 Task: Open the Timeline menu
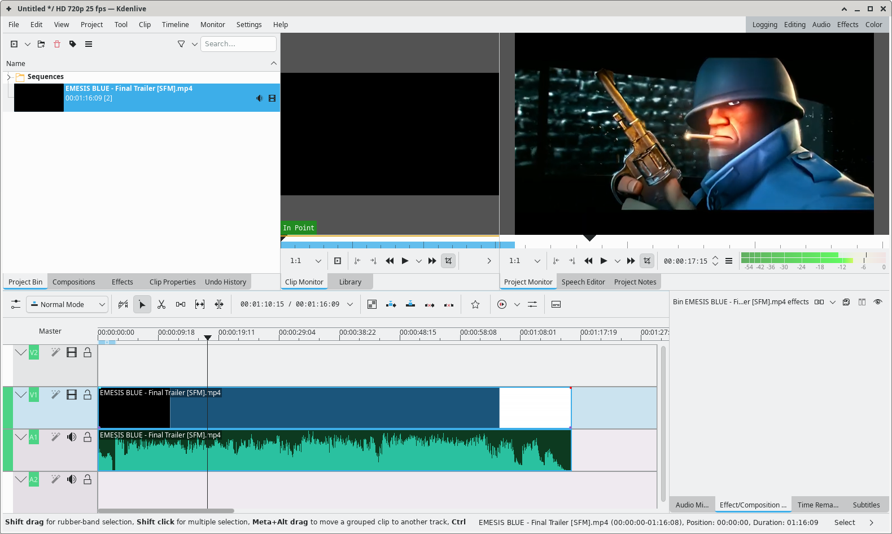tap(175, 25)
